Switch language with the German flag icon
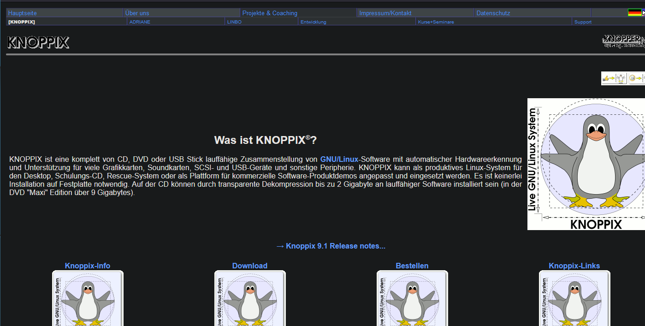This screenshot has width=645, height=326. coord(635,13)
